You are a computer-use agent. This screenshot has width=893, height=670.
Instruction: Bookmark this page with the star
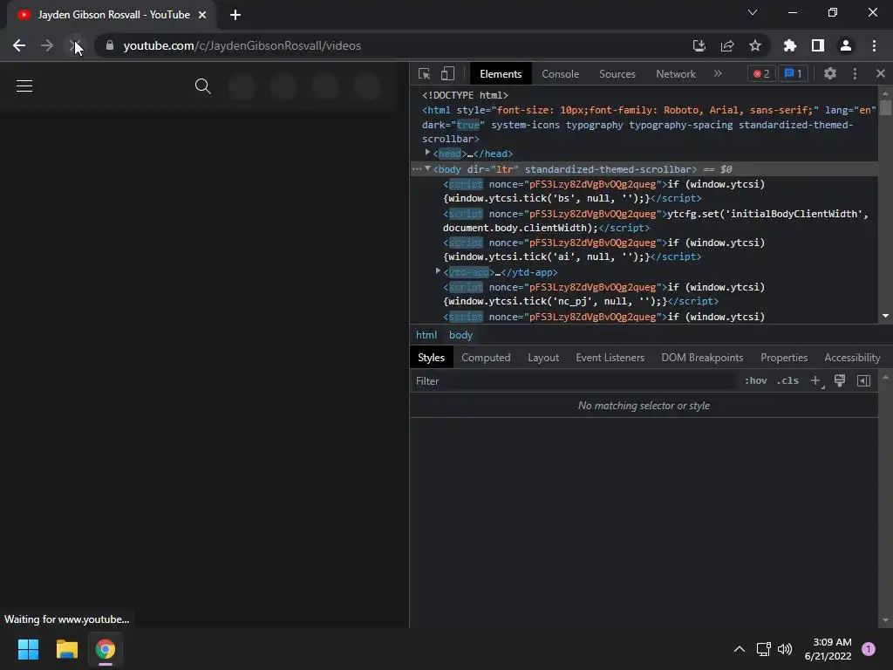coord(755,45)
